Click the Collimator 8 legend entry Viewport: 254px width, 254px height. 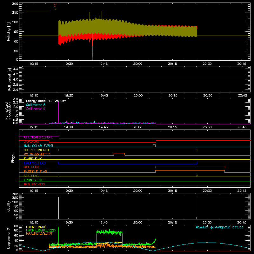pos(36,105)
